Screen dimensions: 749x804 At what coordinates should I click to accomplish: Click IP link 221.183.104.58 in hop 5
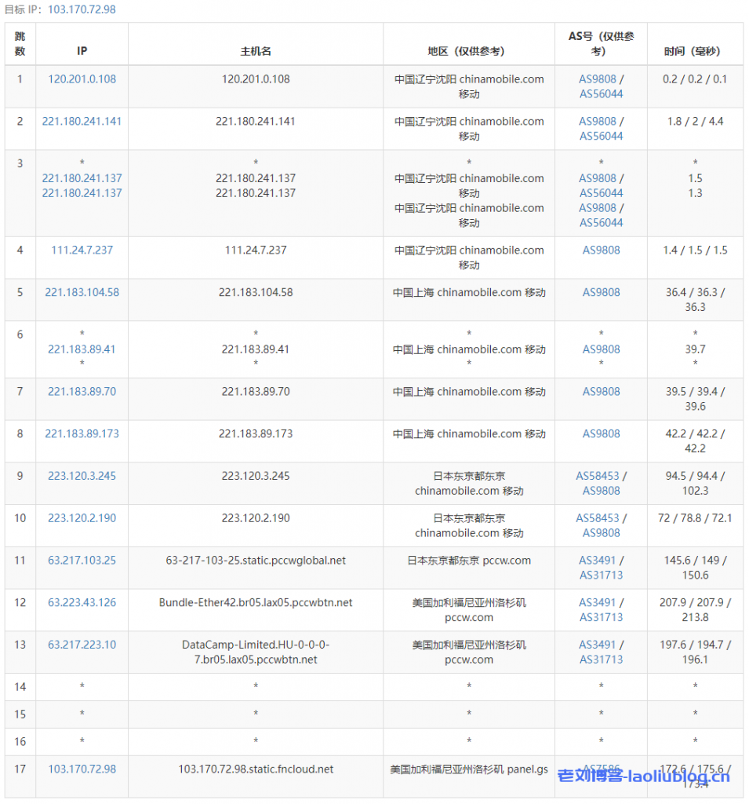(81, 292)
